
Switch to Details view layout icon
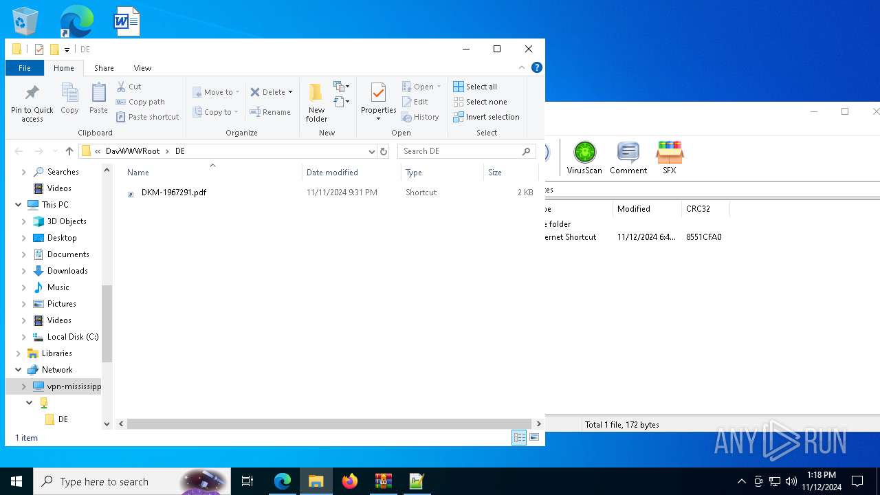coord(519,438)
